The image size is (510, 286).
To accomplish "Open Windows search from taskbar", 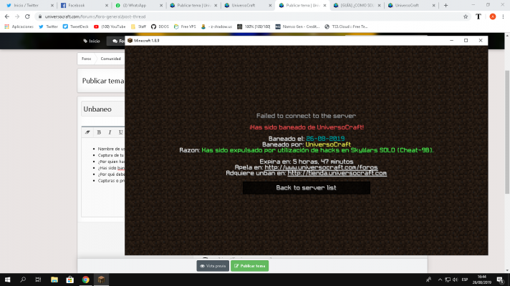I will [23, 280].
